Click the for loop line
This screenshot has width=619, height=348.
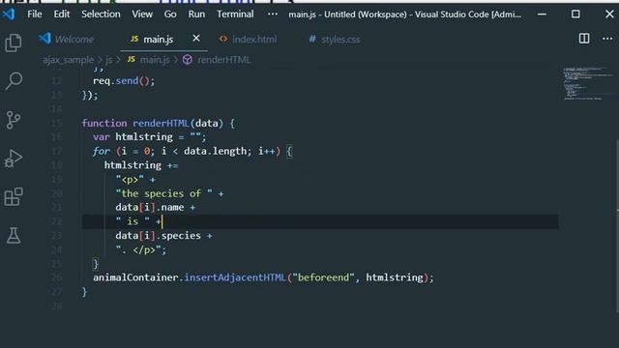[192, 151]
